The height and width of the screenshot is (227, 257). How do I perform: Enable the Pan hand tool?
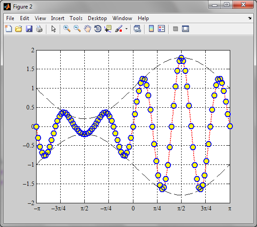87,29
